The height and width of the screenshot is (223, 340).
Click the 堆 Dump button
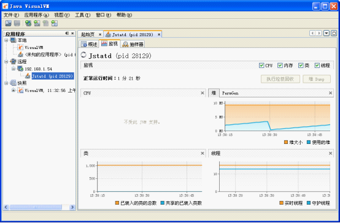point(317,79)
